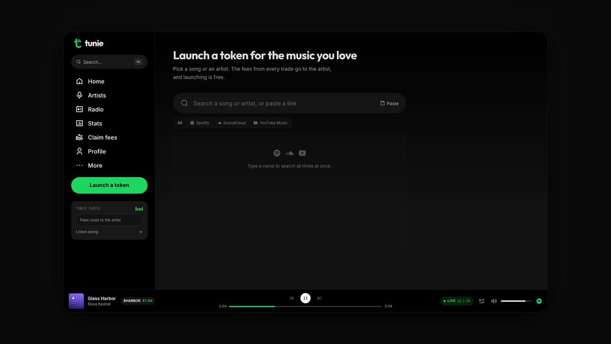Switch to the Spotify filter tab
The image size is (611, 344).
pyautogui.click(x=200, y=123)
